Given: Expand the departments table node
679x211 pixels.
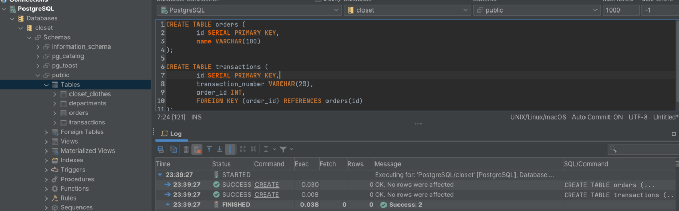Looking at the screenshot, I should (55, 103).
